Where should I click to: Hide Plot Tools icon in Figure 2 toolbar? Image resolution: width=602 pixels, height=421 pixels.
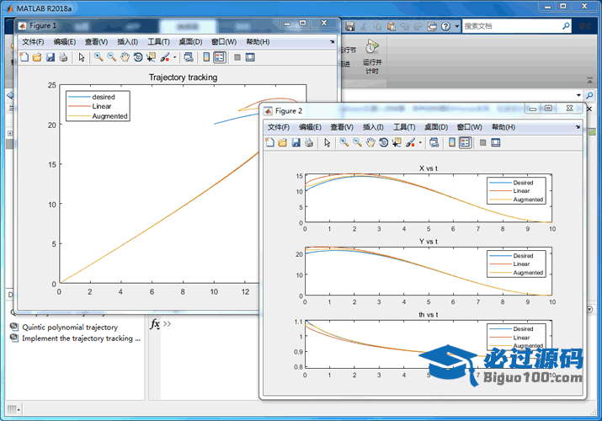tap(483, 143)
